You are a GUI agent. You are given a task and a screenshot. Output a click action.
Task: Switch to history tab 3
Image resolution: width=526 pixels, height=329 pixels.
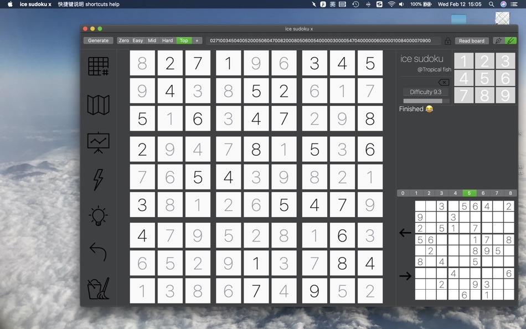tap(441, 193)
